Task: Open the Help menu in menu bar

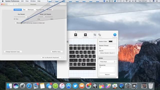Action: [x=39, y=1]
